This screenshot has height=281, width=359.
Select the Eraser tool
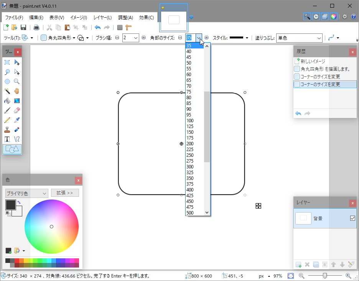(16, 110)
